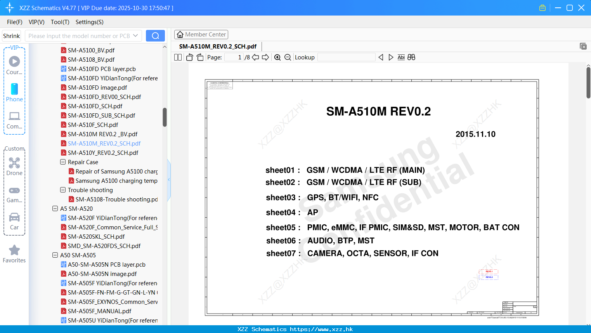
Task: Toggle the Abi text highlight mode
Action: coord(401,57)
